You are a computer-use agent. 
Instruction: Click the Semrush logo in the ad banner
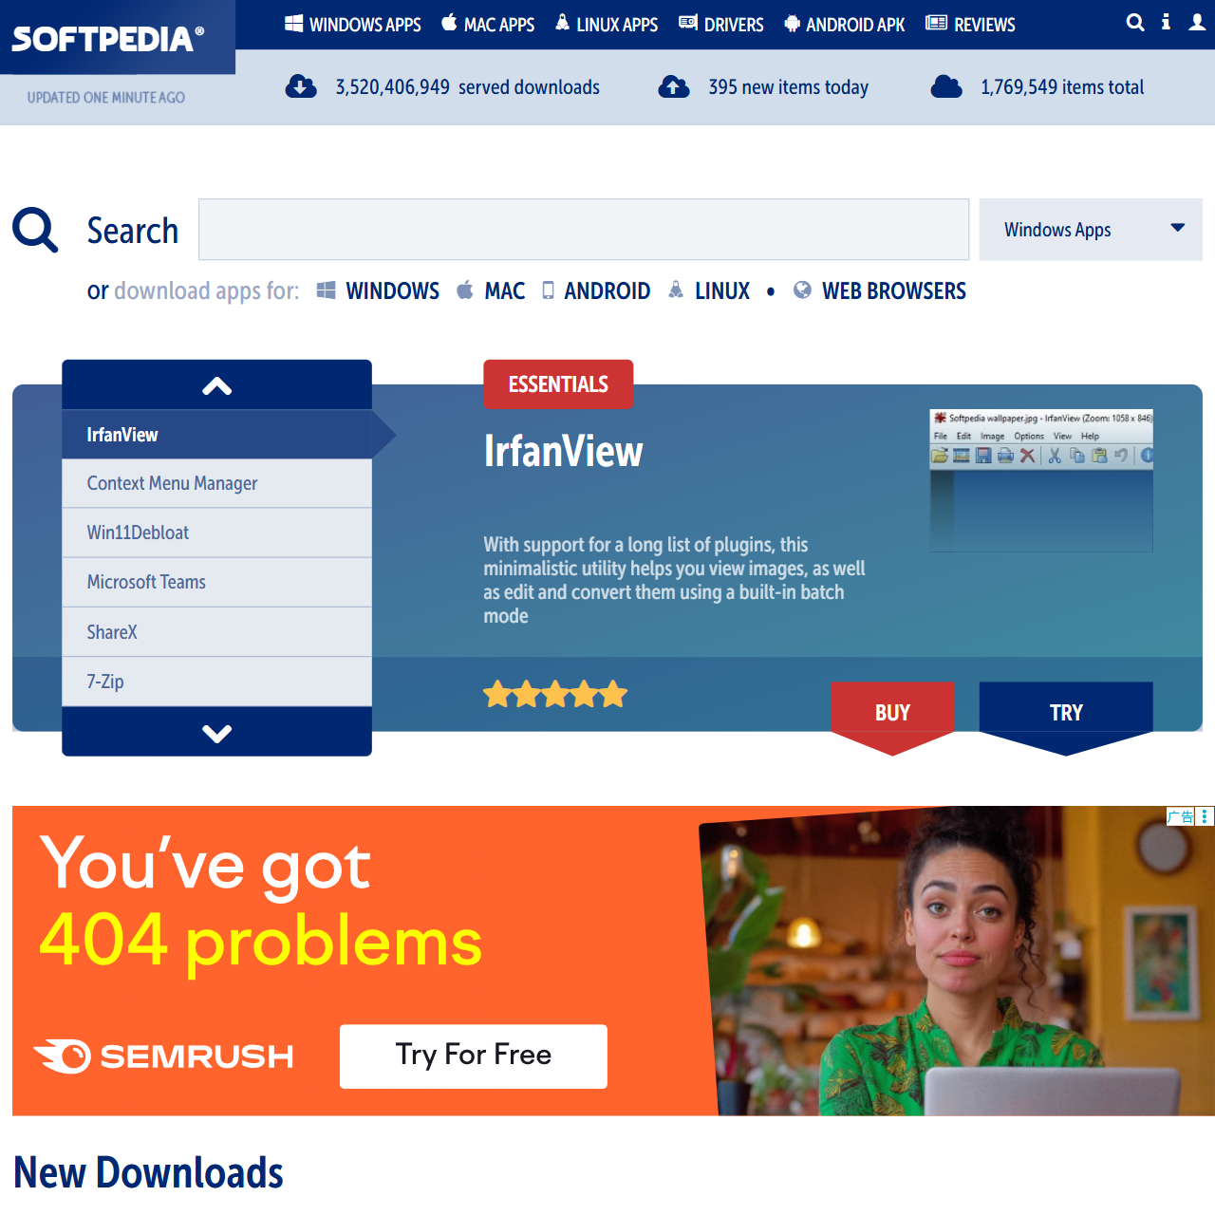point(163,1056)
